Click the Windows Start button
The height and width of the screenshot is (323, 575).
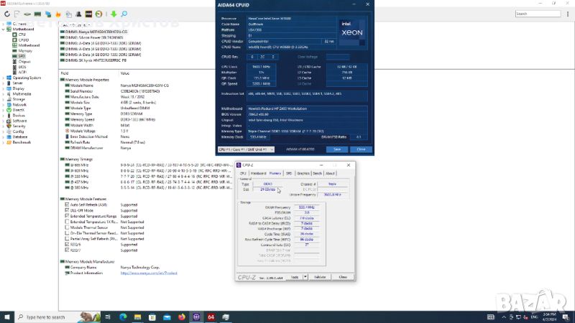[6, 316]
